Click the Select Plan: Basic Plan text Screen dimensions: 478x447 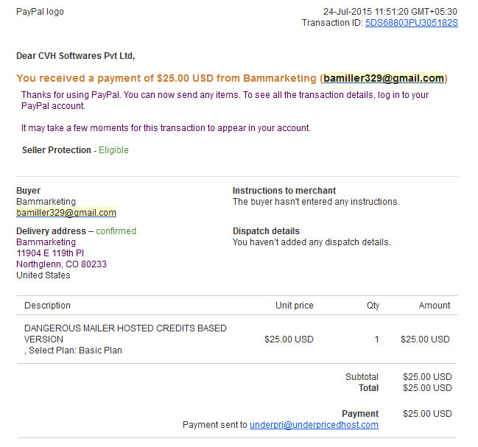74,351
